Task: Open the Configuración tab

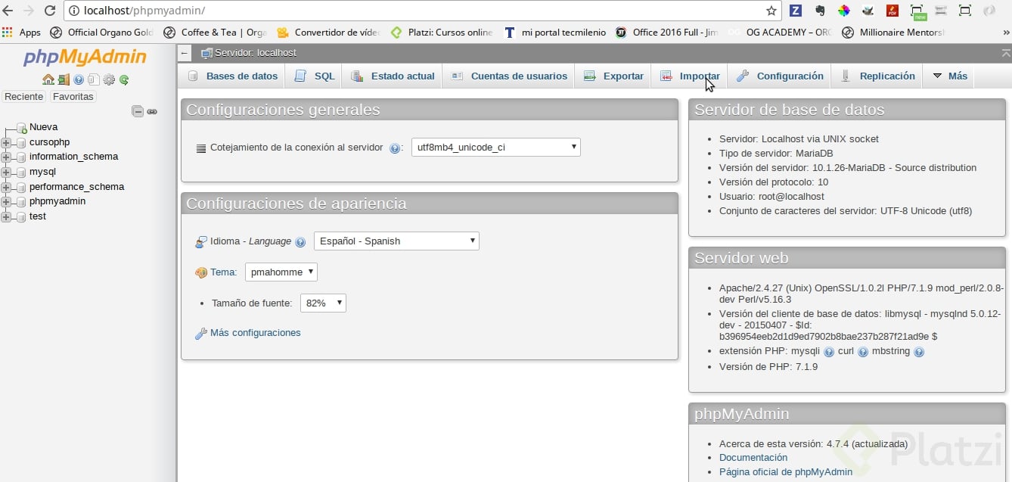Action: pyautogui.click(x=780, y=76)
